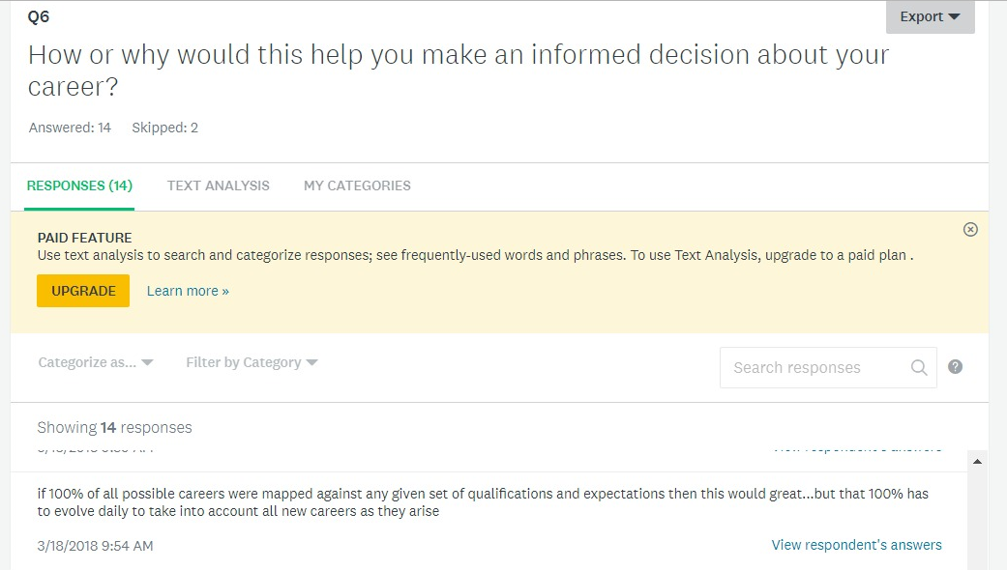Click the magnifying glass search icon
Image resolution: width=1007 pixels, height=570 pixels.
point(919,367)
